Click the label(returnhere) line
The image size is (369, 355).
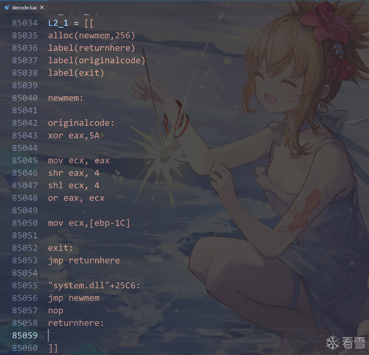point(91,48)
